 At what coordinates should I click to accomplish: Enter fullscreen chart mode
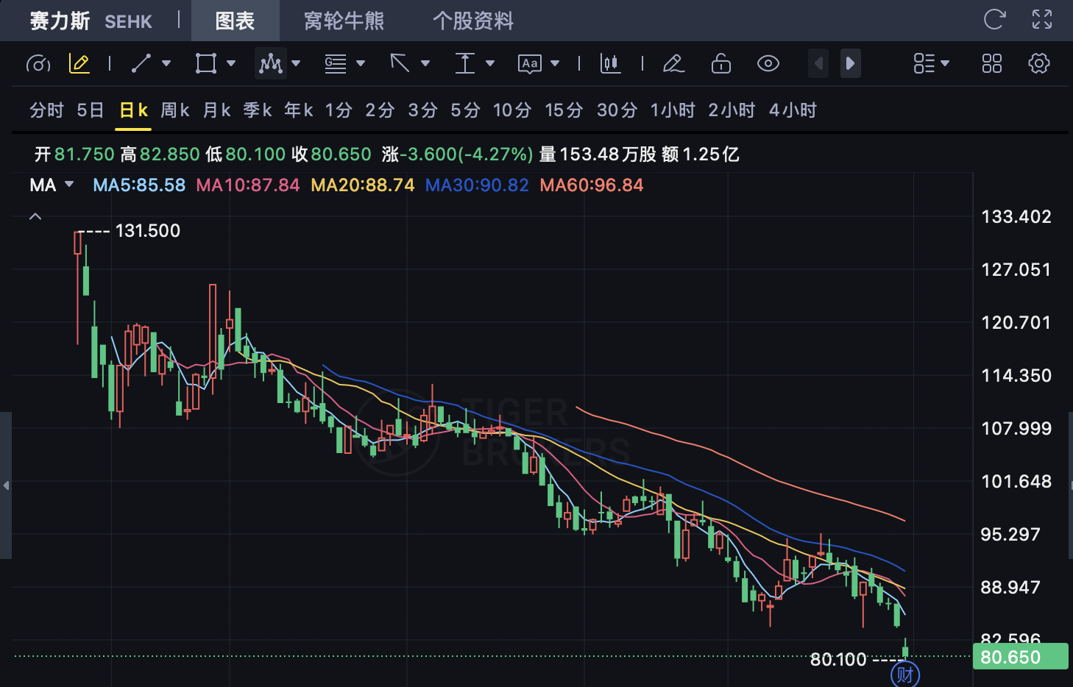pos(1041,20)
